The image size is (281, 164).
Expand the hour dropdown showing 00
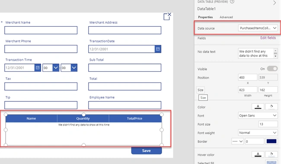tap(56, 68)
